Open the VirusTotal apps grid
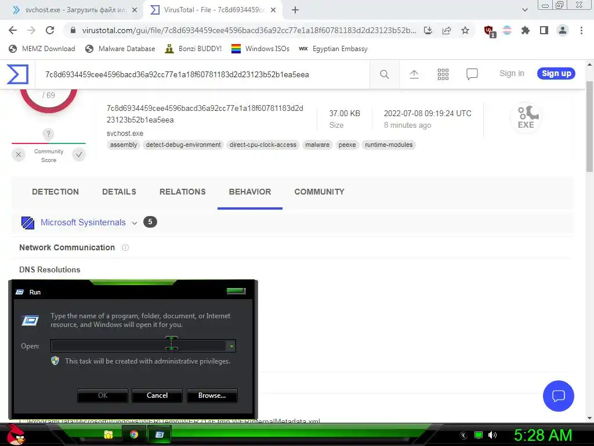 443,74
